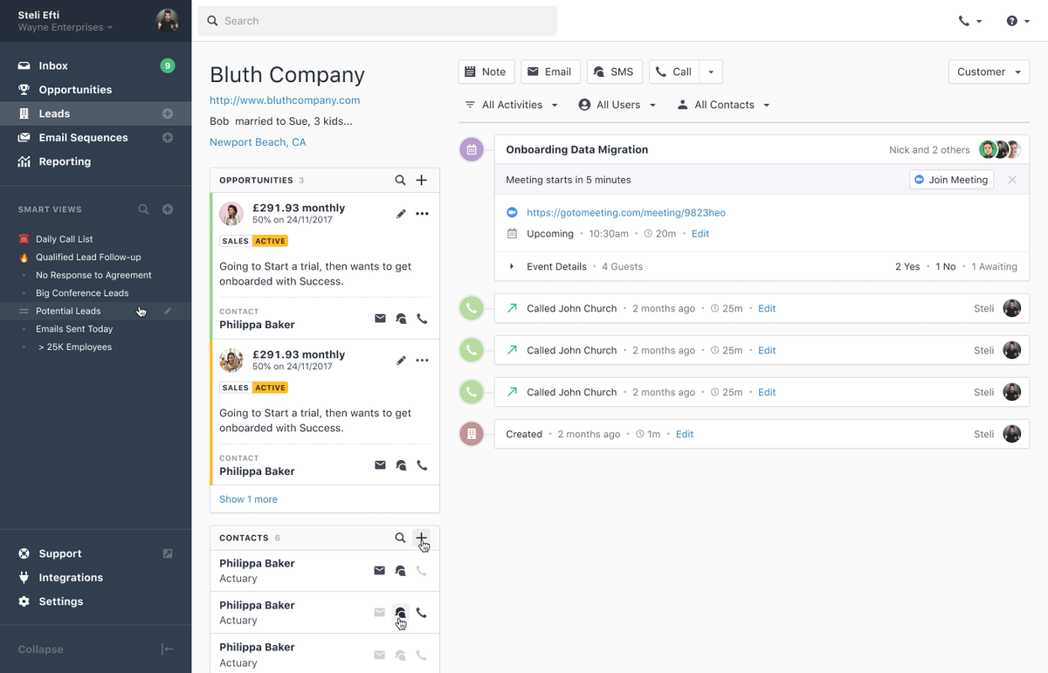Search contacts with magnifier icon
Screen dimensions: 1048x673
[400, 539]
